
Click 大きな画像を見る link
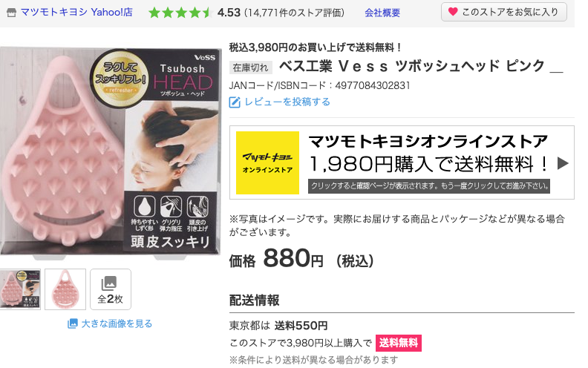(117, 323)
